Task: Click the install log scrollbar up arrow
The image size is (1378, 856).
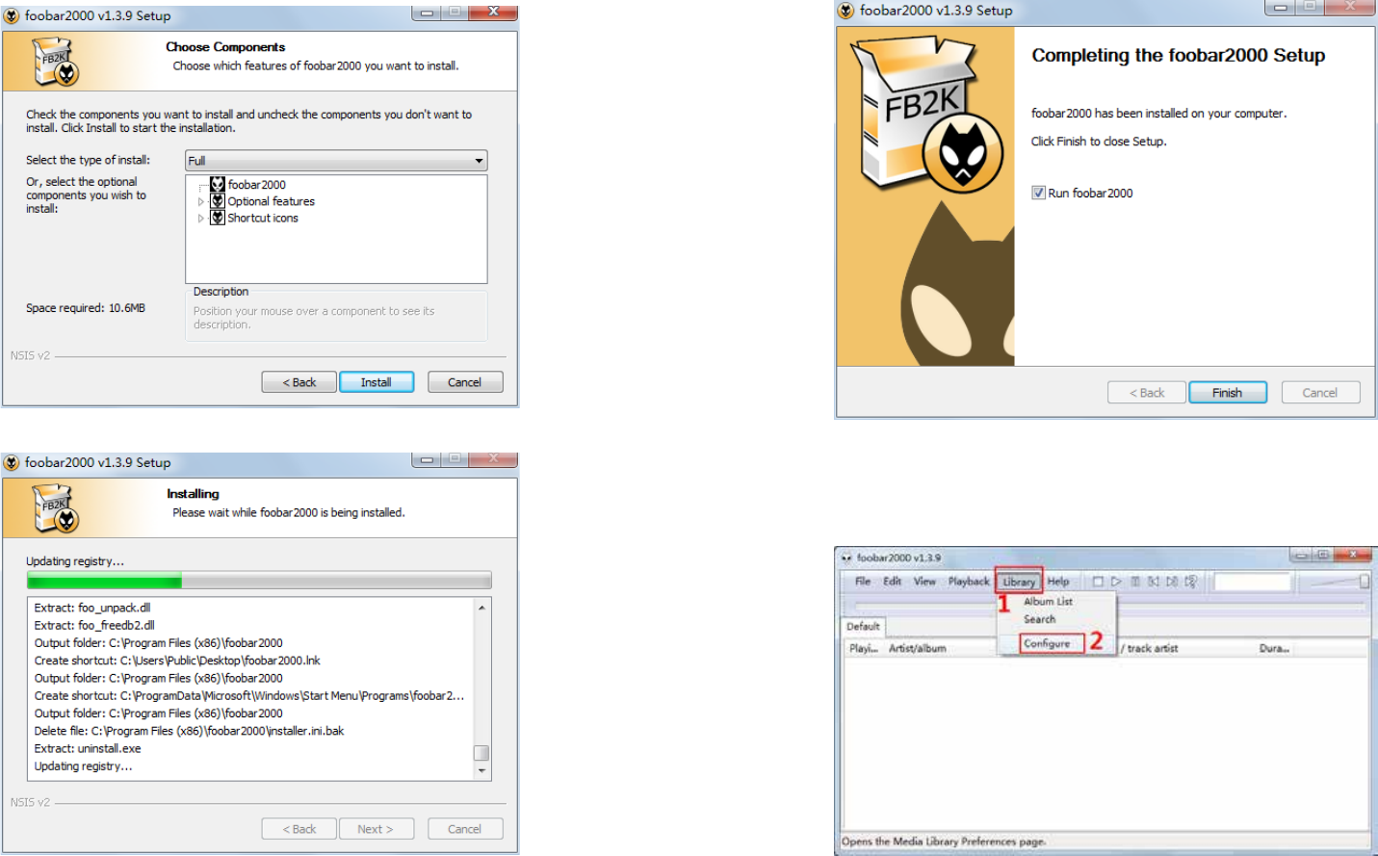Action: tap(481, 608)
